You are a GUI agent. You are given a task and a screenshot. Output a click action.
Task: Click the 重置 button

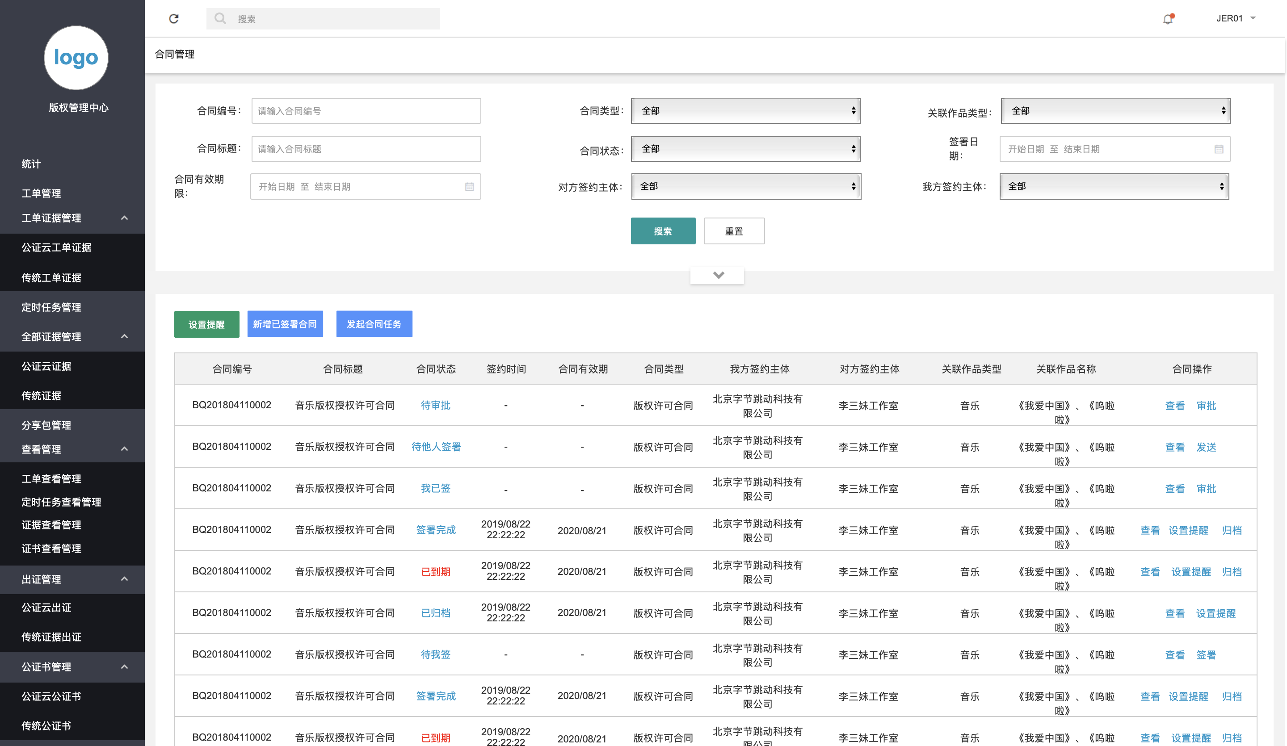(x=733, y=231)
